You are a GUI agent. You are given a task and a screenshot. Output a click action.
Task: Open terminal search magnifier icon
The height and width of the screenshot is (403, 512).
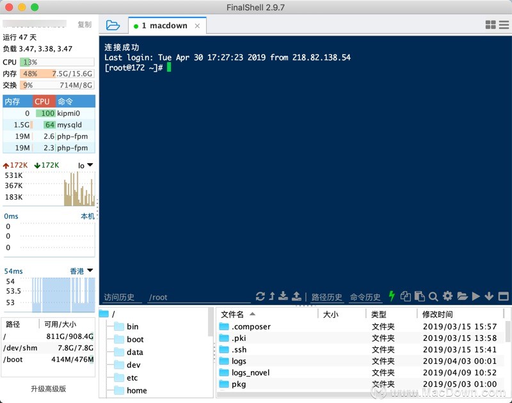(x=433, y=297)
